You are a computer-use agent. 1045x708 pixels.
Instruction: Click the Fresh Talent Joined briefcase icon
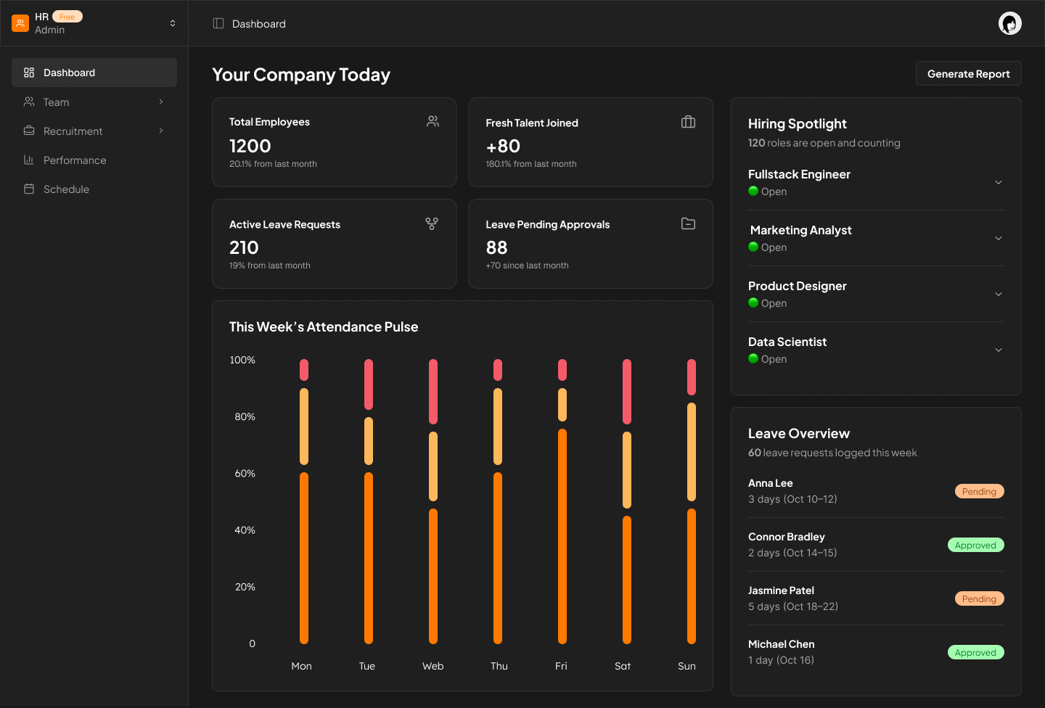(x=688, y=122)
